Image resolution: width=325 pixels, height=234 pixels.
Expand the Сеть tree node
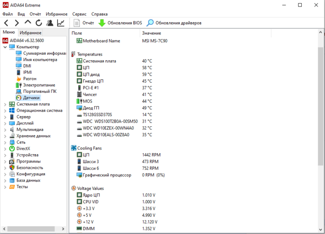coord(5,143)
